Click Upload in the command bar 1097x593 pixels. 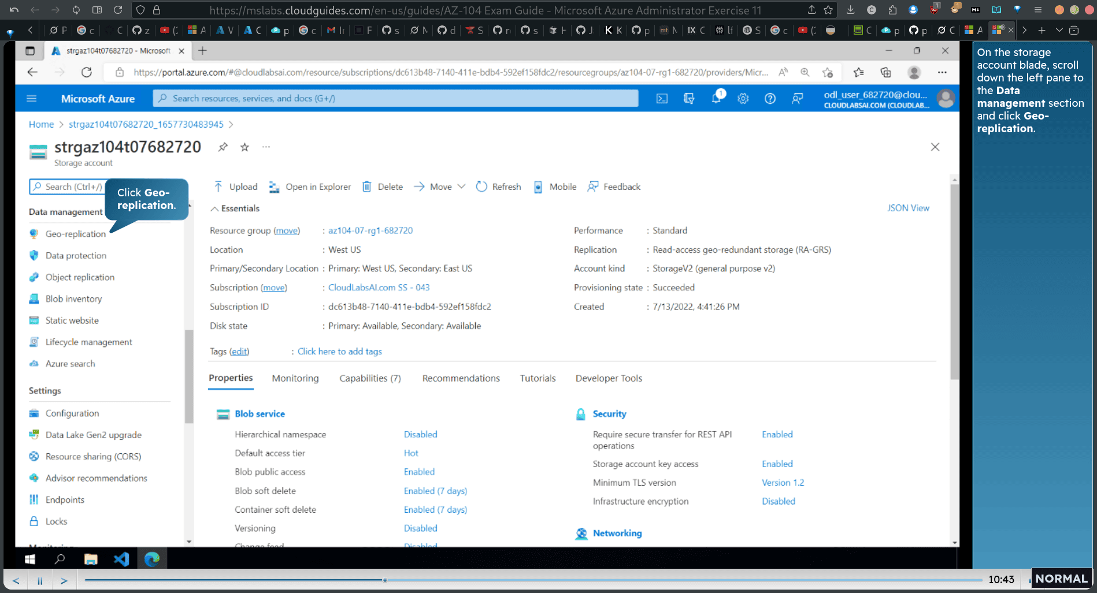(x=236, y=187)
